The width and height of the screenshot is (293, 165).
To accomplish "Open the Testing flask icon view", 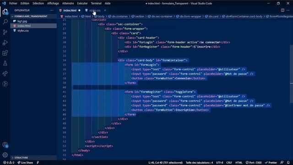I will pos(5,63).
